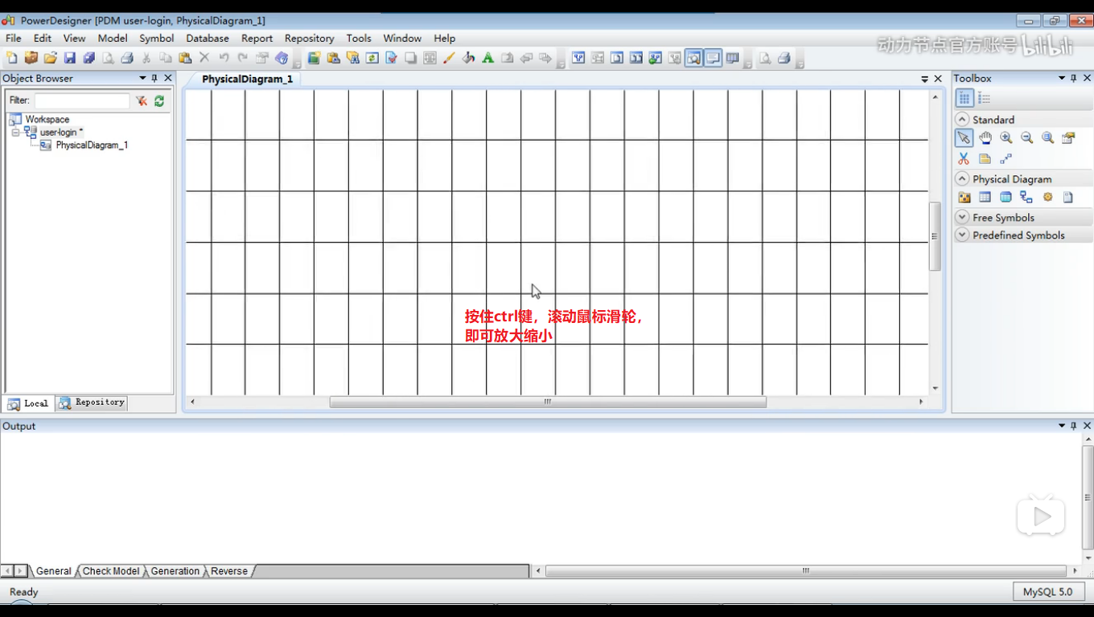Select the Zoom In magnifier tool
Image resolution: width=1094 pixels, height=617 pixels.
[x=1006, y=138]
